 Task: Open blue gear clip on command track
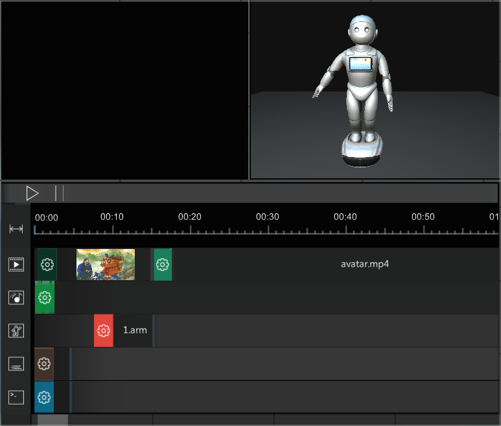pyautogui.click(x=44, y=397)
